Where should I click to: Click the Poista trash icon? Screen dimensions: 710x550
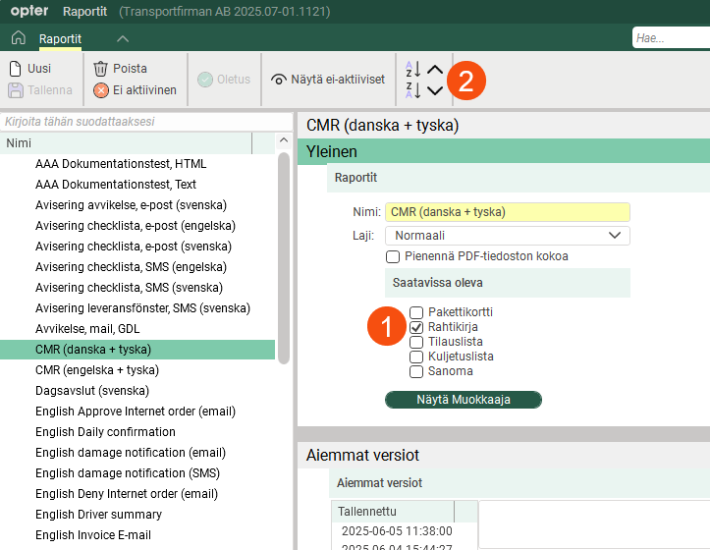pos(100,69)
